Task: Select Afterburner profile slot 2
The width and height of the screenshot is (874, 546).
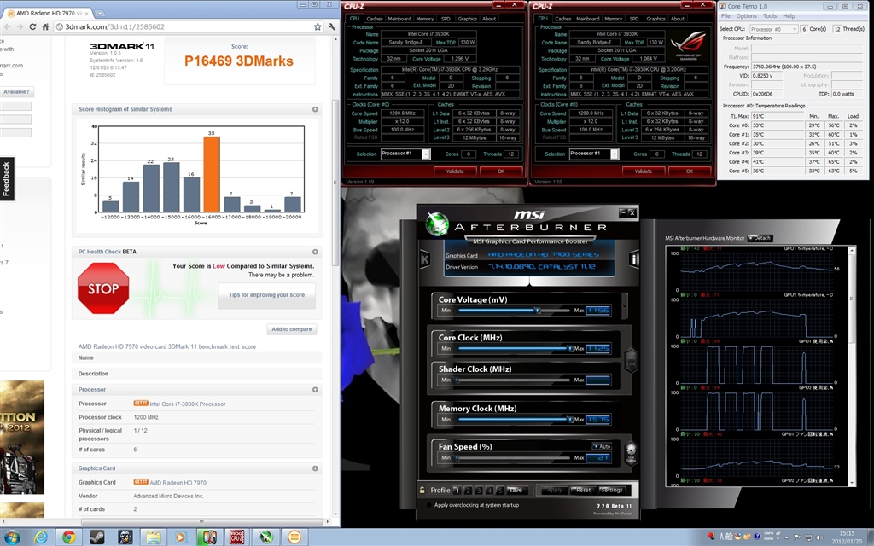Action: (468, 491)
